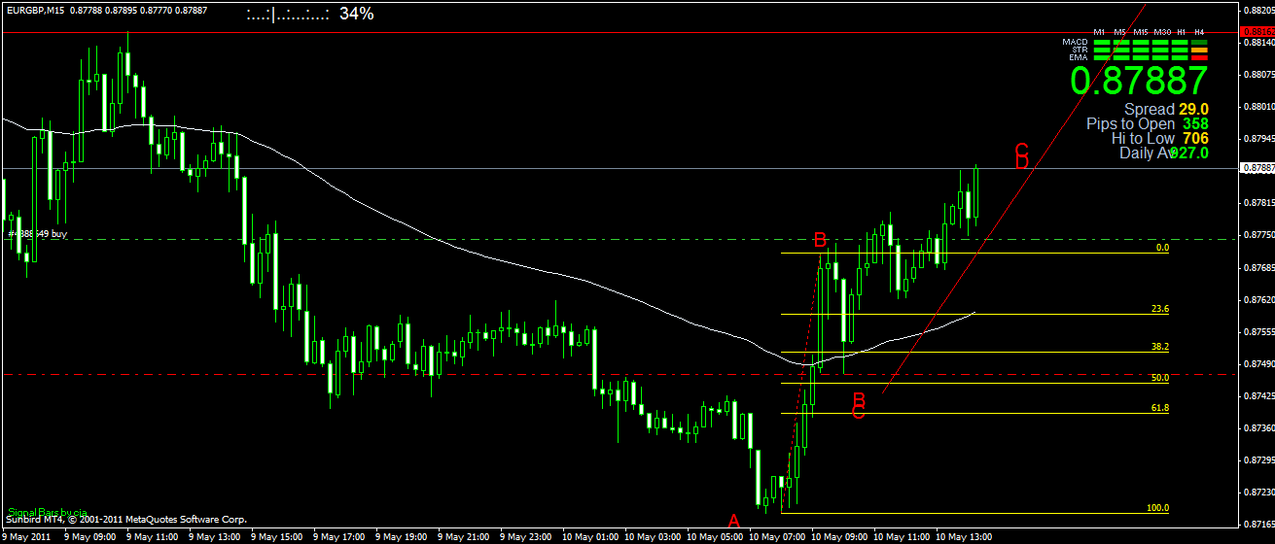Click the red H4 EMA signal bar
The height and width of the screenshot is (544, 1275).
coord(1199,58)
